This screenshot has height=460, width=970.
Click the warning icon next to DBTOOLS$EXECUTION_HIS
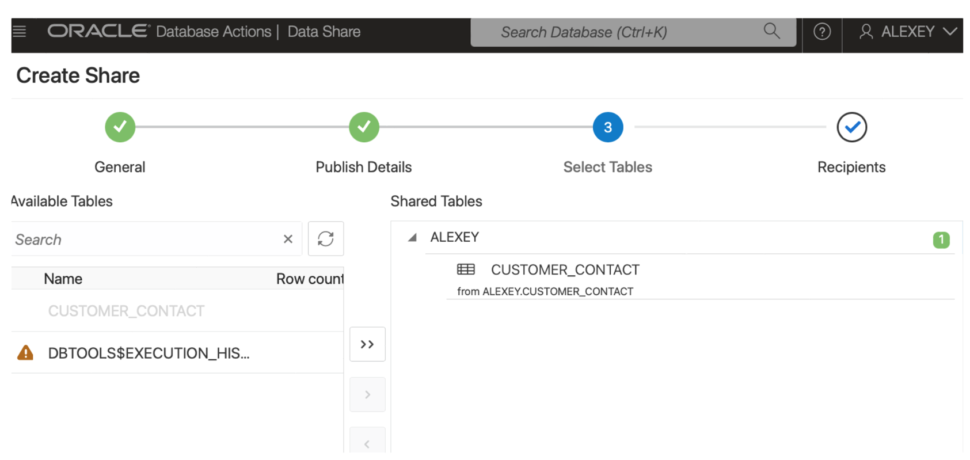point(24,353)
